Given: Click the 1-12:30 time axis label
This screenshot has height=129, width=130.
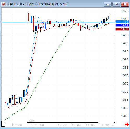Looking at the screenshot, I should 108,125.
